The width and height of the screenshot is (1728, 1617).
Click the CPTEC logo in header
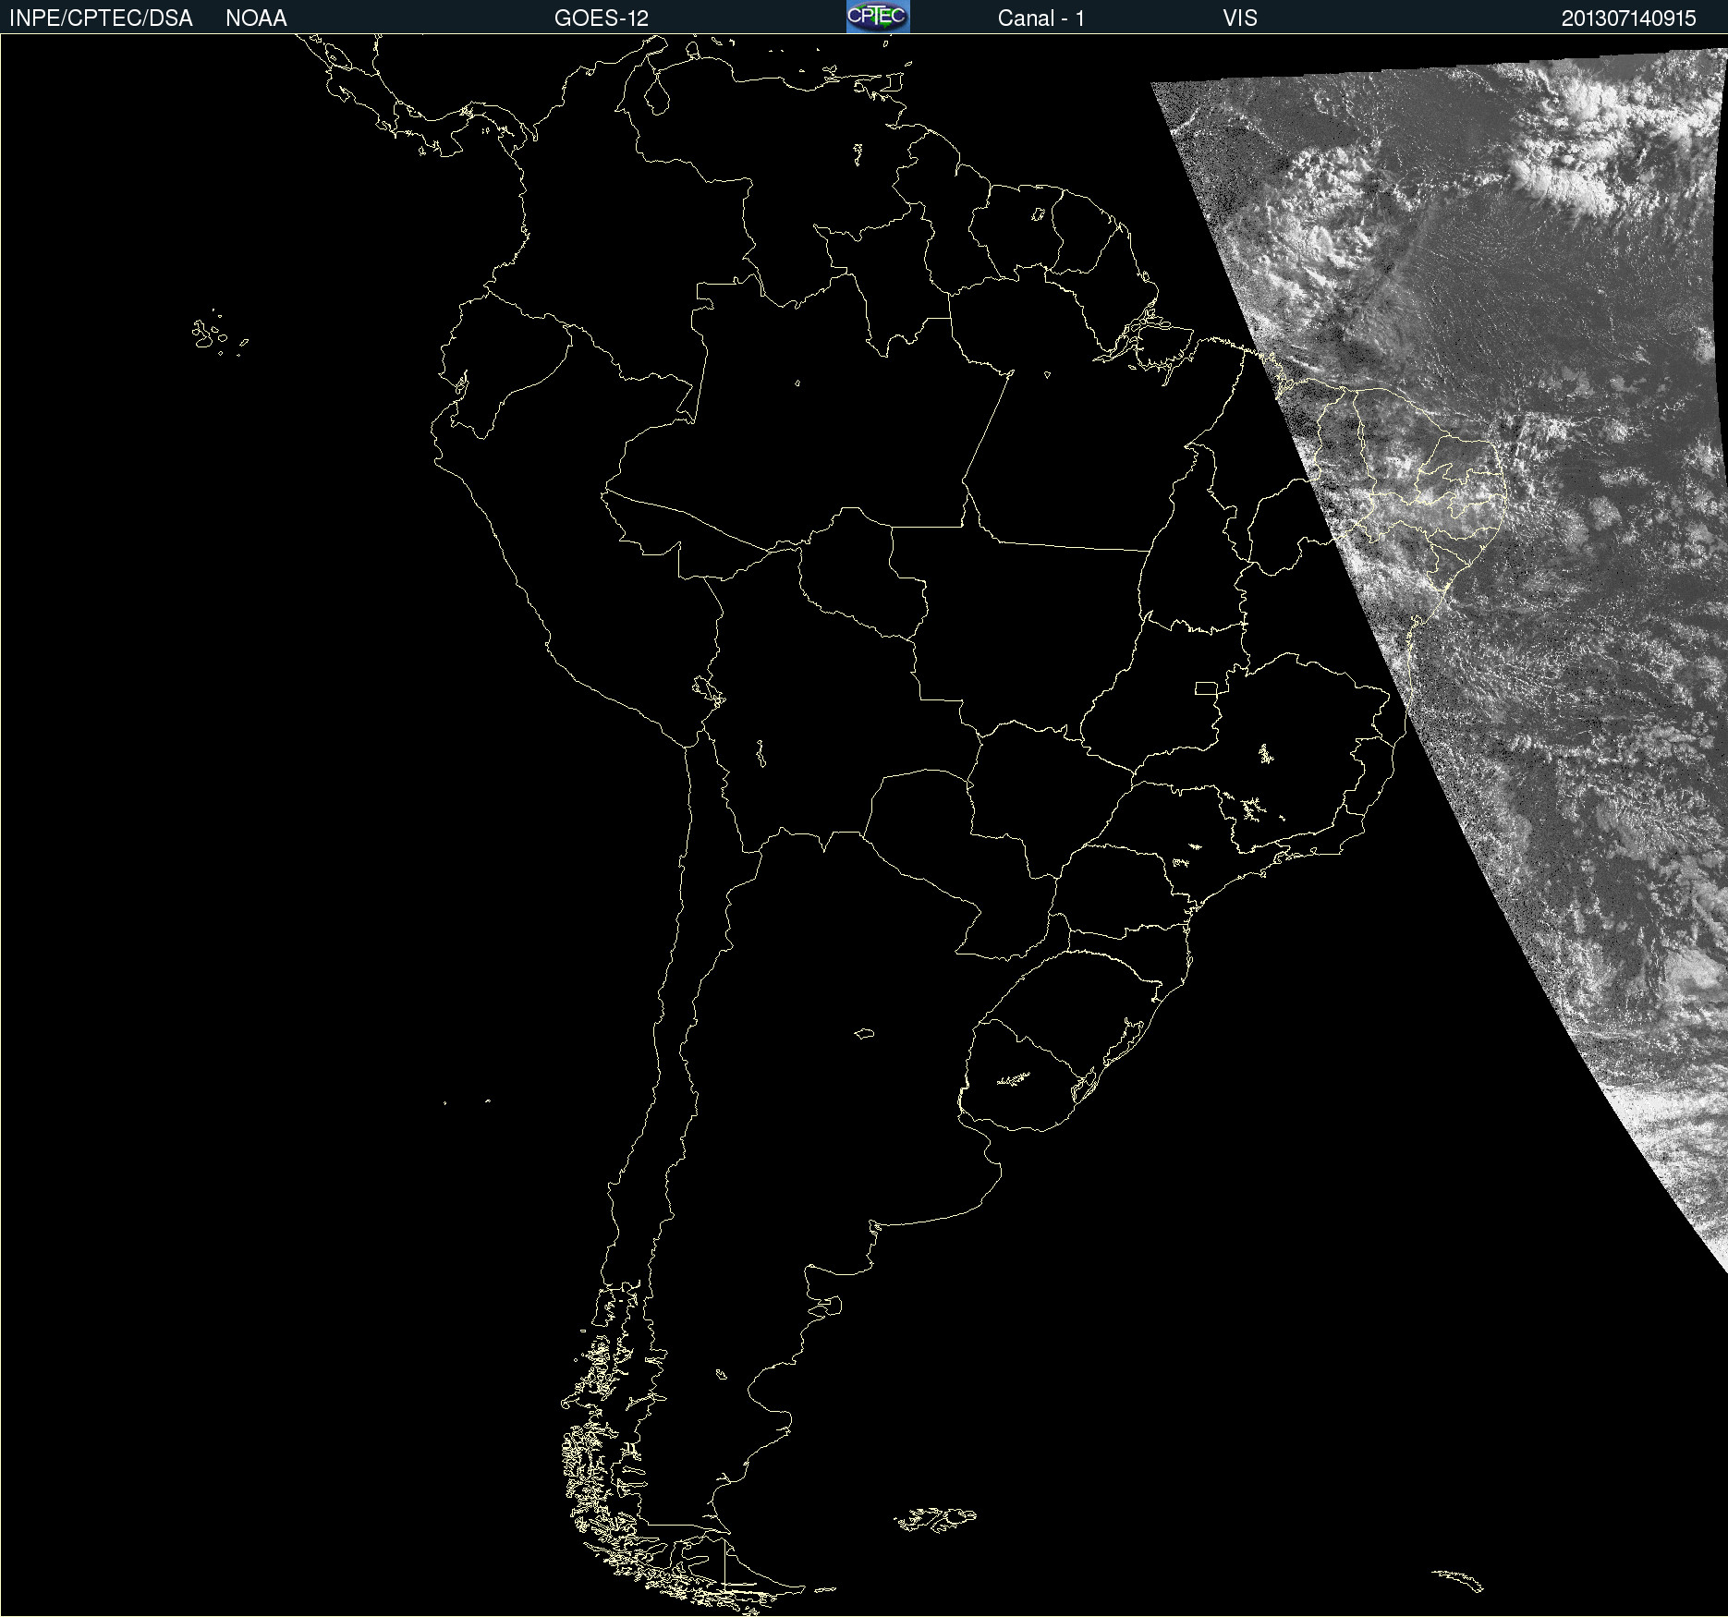coord(878,17)
